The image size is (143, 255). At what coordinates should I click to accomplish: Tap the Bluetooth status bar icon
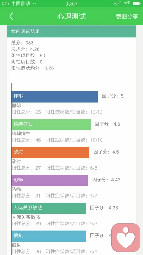pos(115,4)
